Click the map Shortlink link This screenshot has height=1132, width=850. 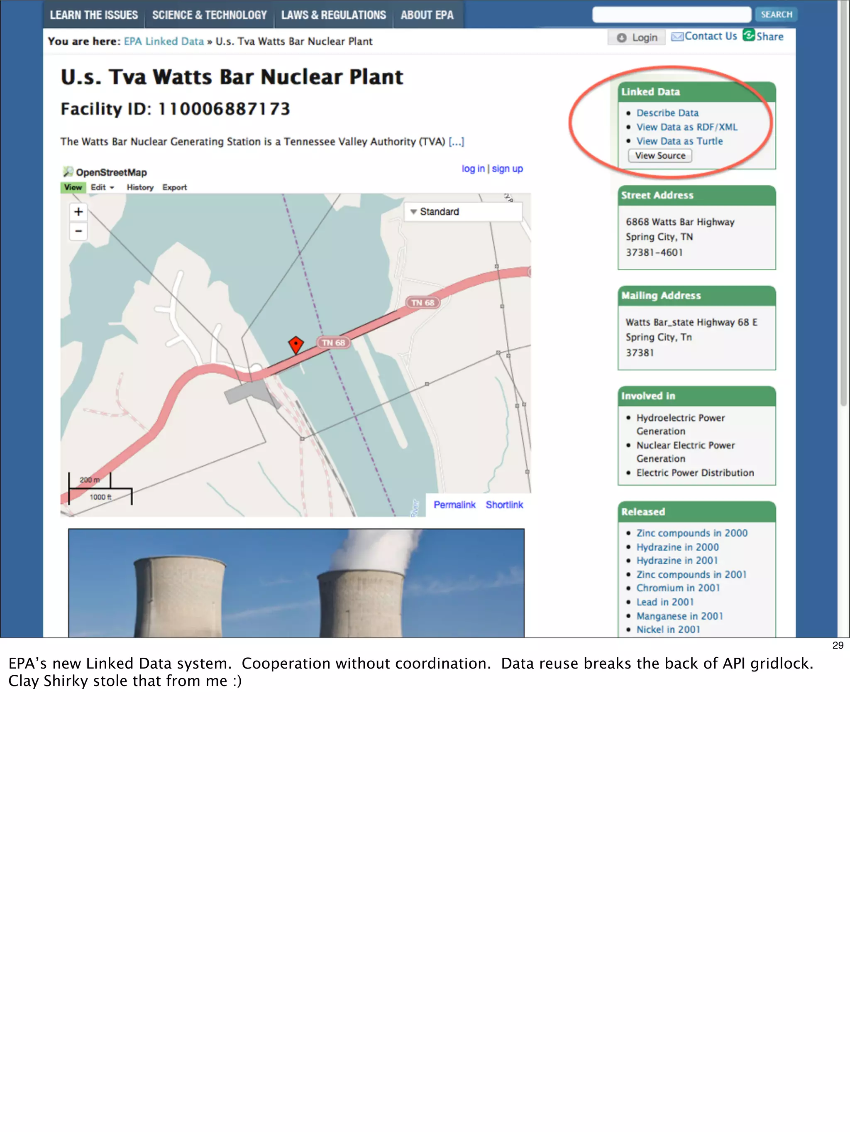(504, 505)
